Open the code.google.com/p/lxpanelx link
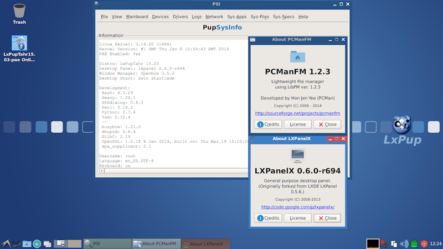The height and width of the screenshot is (249, 443). coord(298,207)
